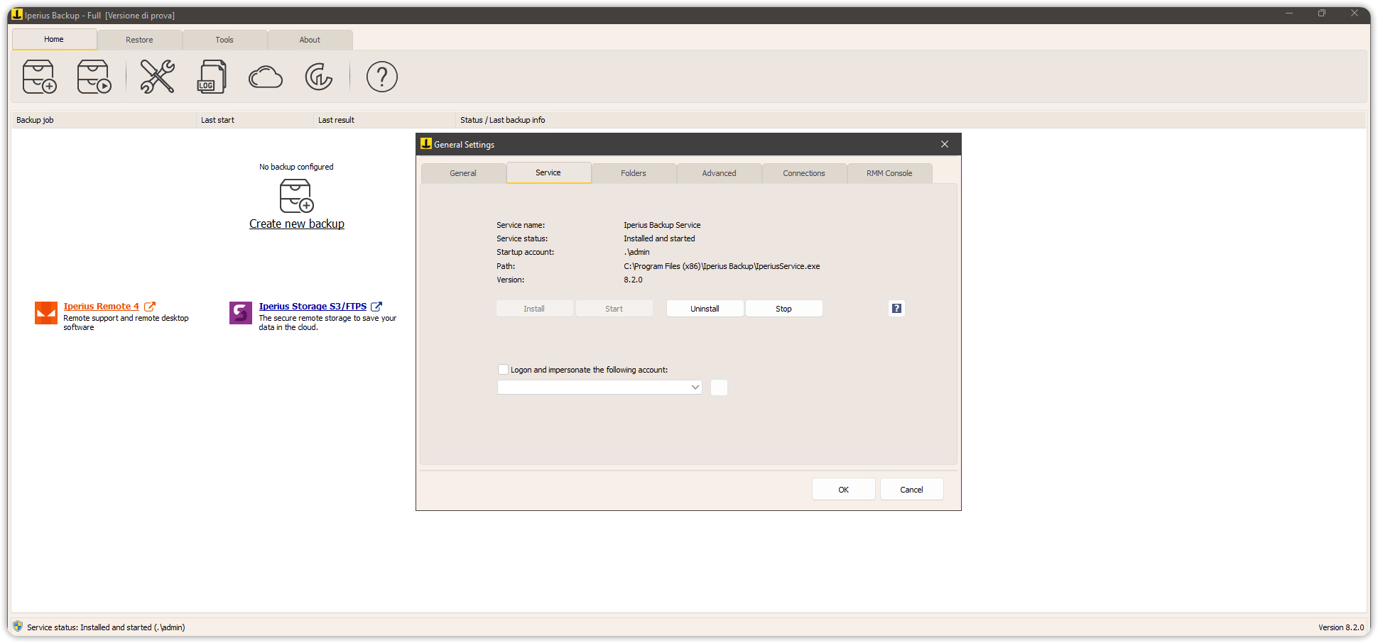Open the Iperius Remote 4 link
Screen dimensions: 1378x643
pyautogui.click(x=101, y=307)
